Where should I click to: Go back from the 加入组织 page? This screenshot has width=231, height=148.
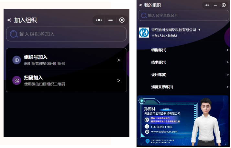point(9,20)
